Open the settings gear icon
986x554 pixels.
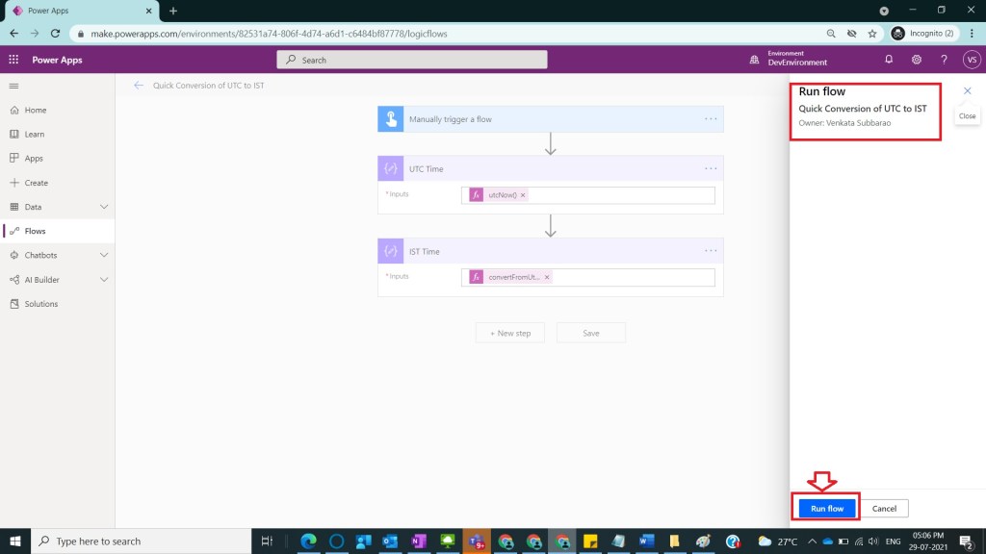coord(917,60)
